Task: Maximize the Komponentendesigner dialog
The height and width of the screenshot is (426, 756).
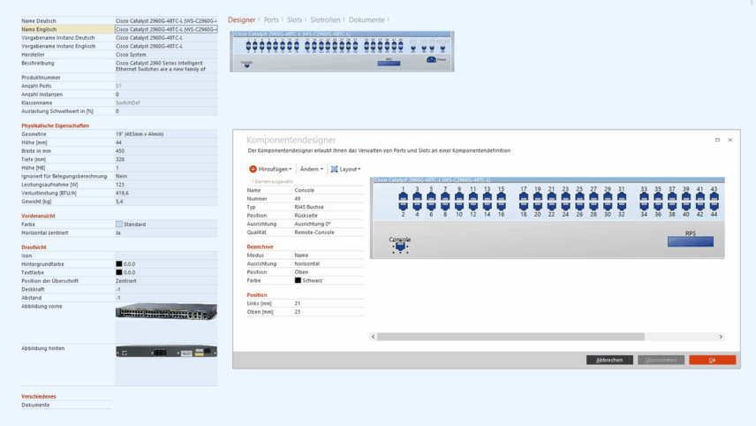Action: point(717,140)
